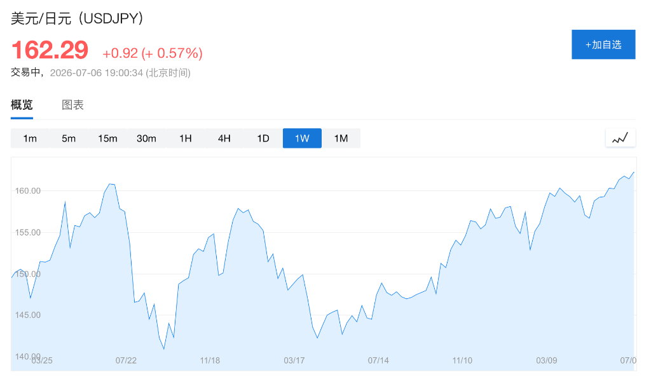Click the 11/10 date marker on axis

pyautogui.click(x=462, y=360)
